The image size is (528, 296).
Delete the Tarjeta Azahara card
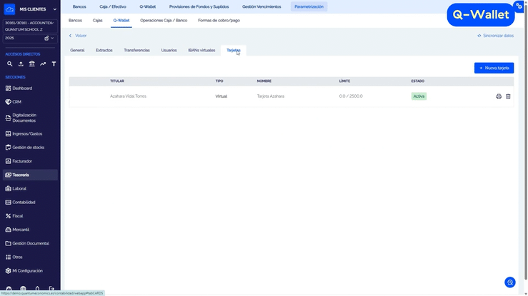[508, 96]
